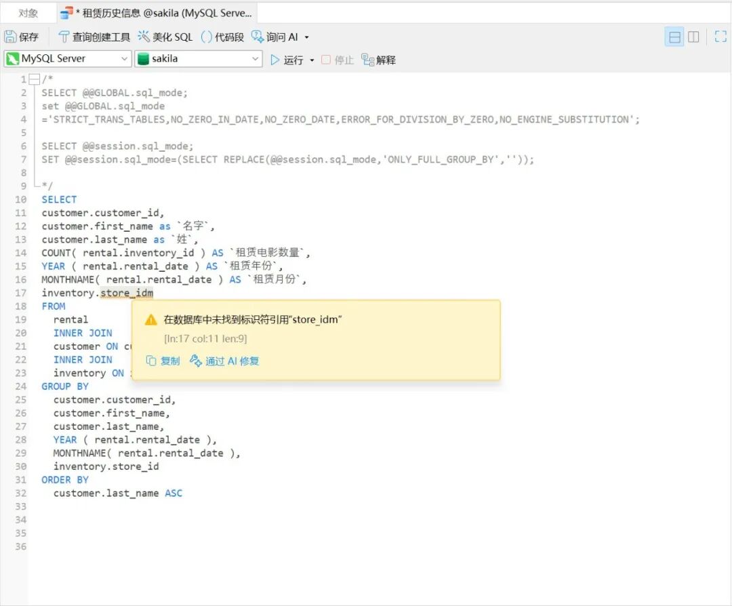Click the warning triangle icon in tooltip

(150, 320)
